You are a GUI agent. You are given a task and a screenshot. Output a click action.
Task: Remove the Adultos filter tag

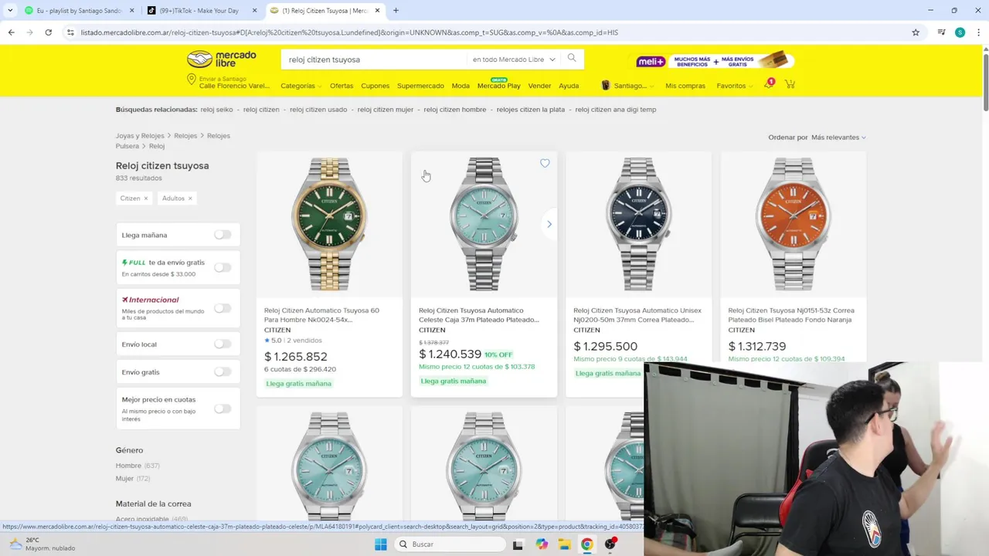click(190, 198)
